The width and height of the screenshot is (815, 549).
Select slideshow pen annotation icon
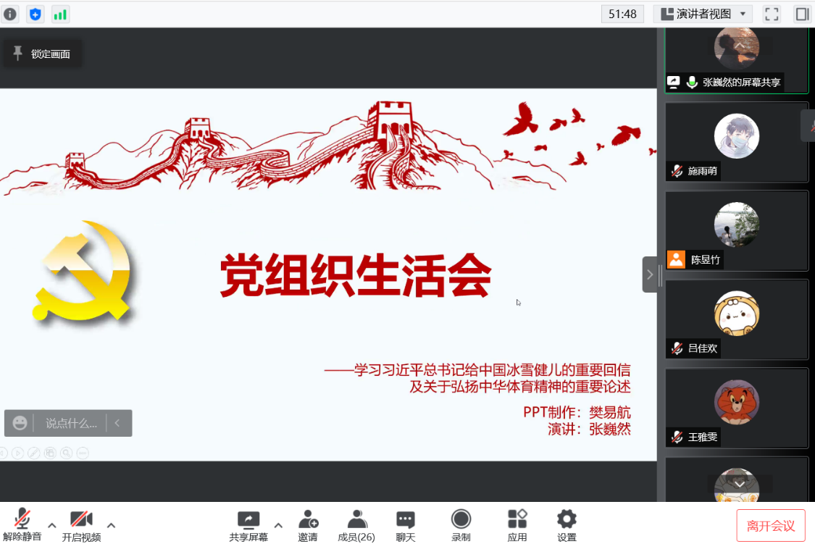pos(34,453)
